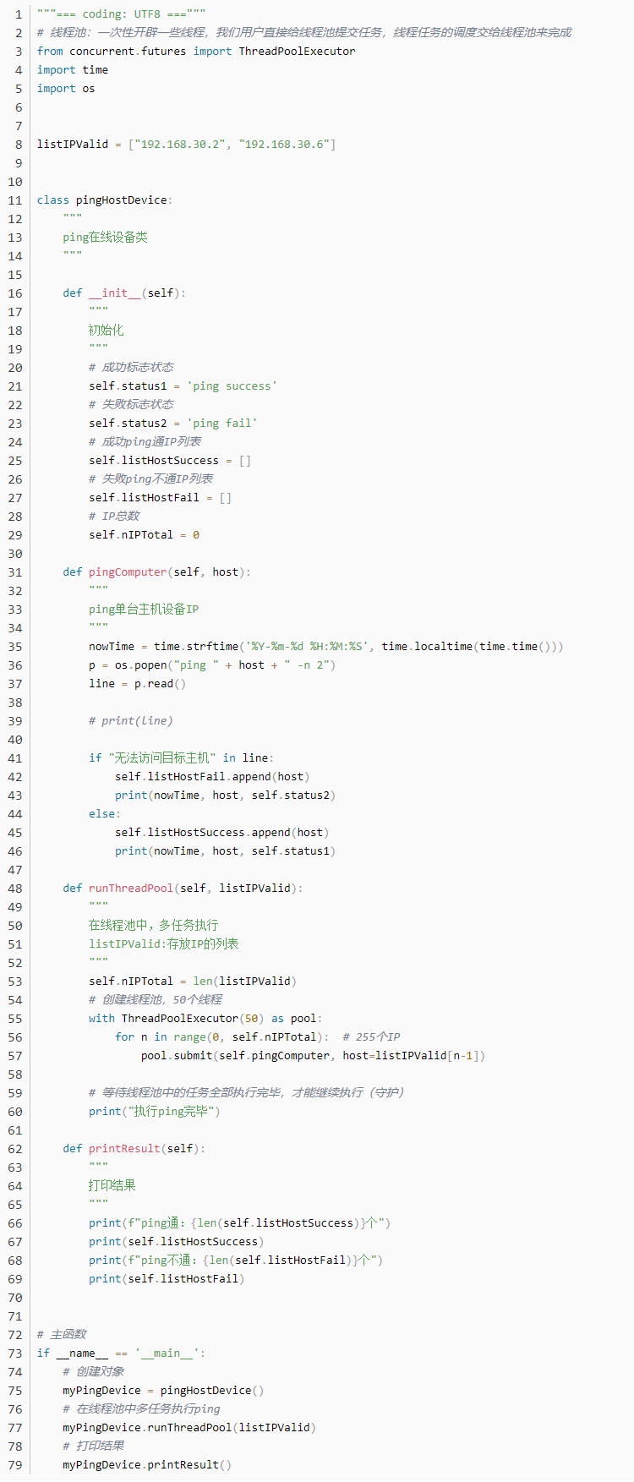Click line number 57 in the gutter
Viewport: 634px width, 1482px height.
point(15,1056)
